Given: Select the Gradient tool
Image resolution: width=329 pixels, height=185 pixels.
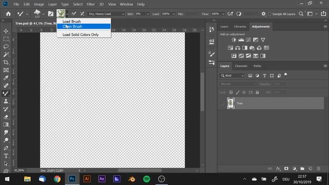Looking at the screenshot, I should 6,124.
